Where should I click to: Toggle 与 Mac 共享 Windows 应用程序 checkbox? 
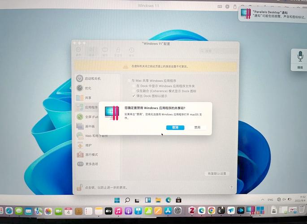(x=129, y=81)
